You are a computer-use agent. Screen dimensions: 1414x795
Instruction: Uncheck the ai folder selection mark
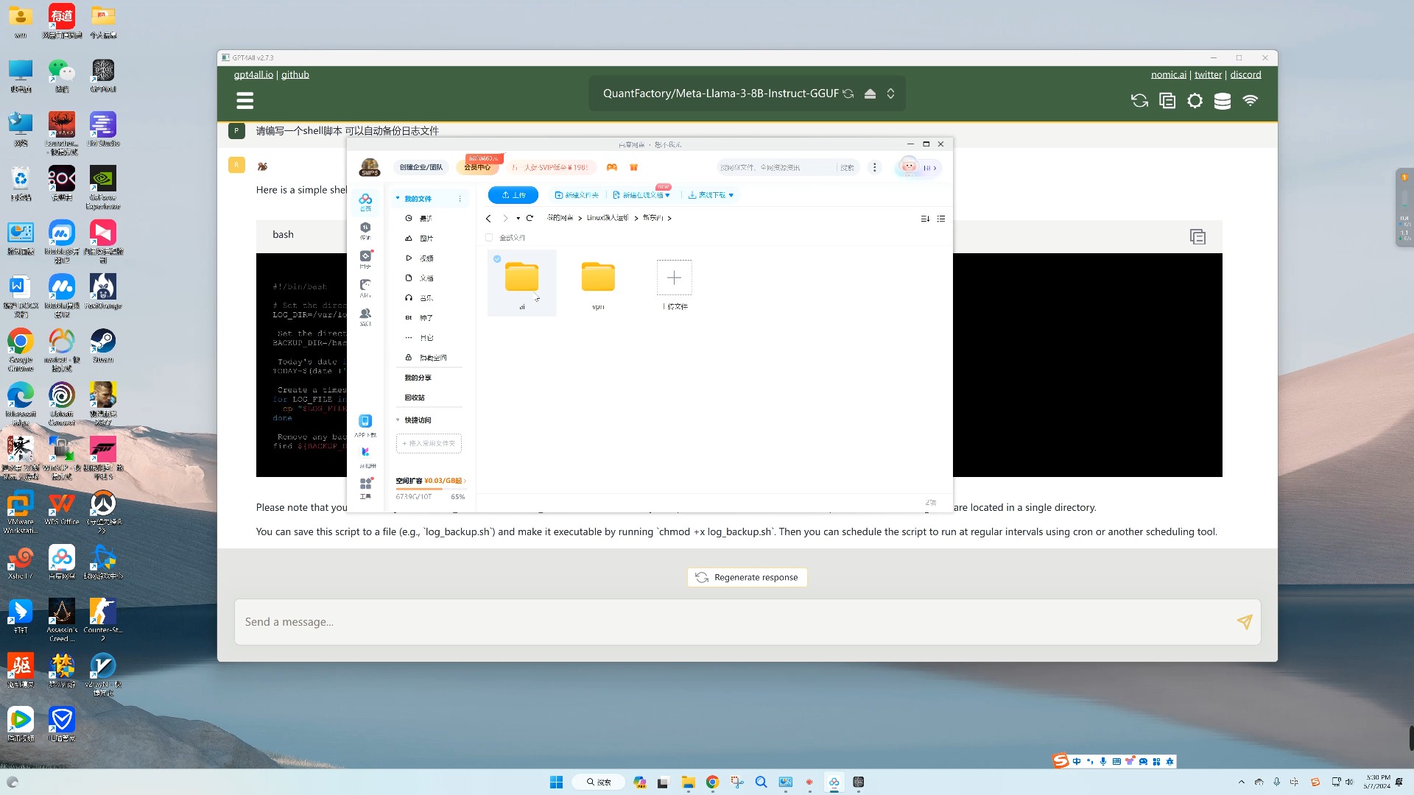point(497,259)
